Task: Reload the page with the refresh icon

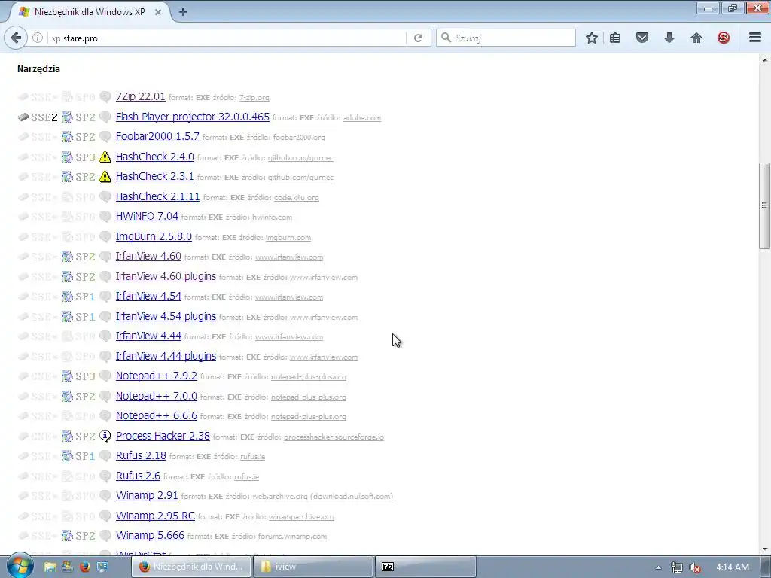Action: tap(419, 38)
